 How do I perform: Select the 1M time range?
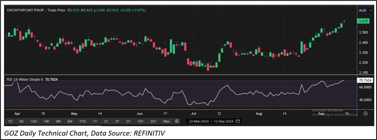[x=46, y=122]
